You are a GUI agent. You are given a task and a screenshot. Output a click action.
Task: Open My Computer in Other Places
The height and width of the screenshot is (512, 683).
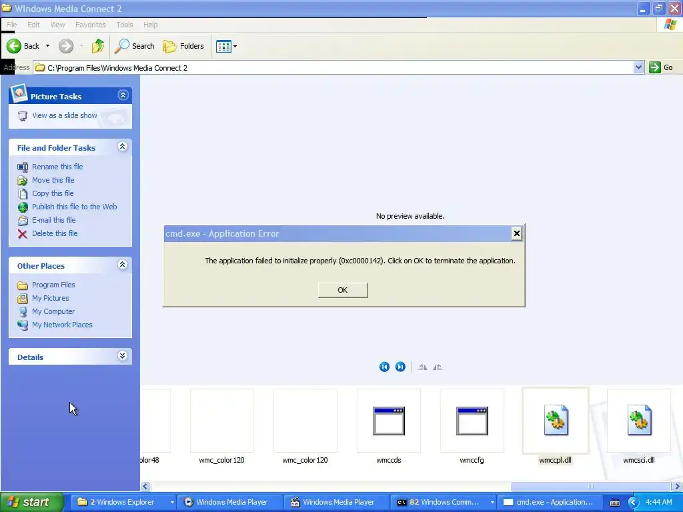pyautogui.click(x=53, y=312)
